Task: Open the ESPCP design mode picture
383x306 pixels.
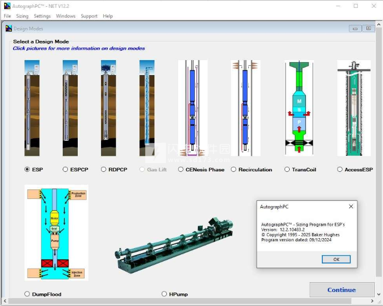Action: tap(70, 108)
